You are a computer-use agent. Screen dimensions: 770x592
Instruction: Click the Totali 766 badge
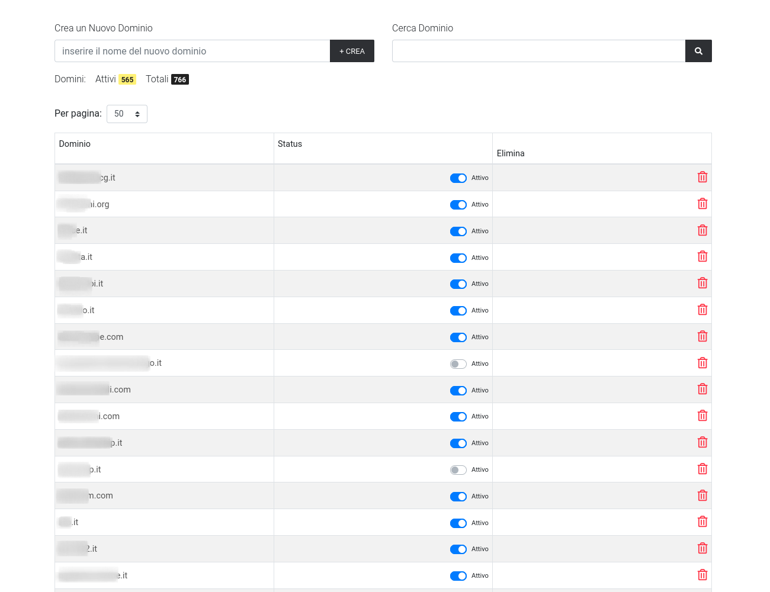click(180, 79)
